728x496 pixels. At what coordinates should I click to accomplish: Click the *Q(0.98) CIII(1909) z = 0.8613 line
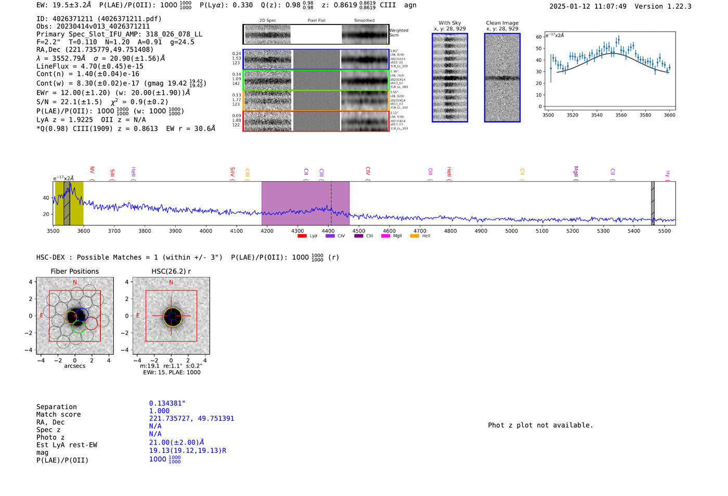(126, 129)
